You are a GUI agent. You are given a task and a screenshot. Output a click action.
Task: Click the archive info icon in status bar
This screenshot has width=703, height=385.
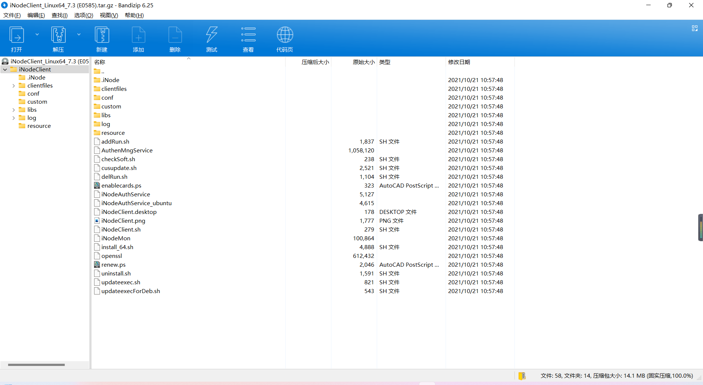tap(522, 375)
